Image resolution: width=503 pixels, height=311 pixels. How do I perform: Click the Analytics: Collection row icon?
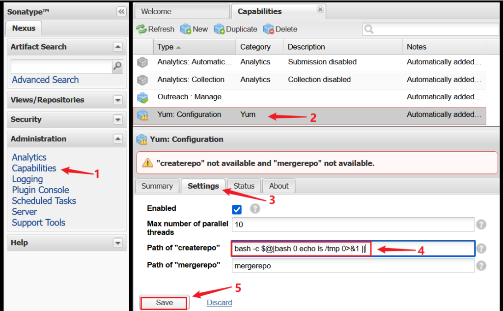point(142,80)
